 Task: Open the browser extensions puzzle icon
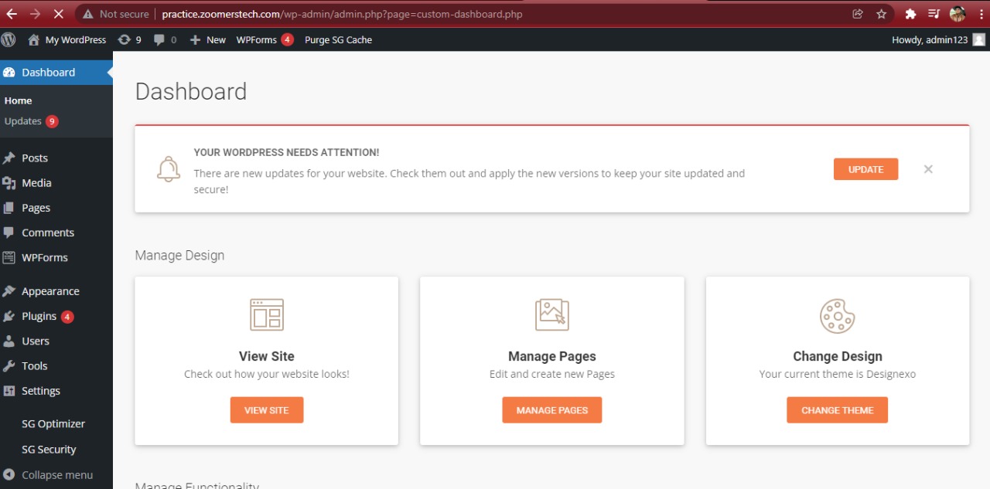pos(910,14)
